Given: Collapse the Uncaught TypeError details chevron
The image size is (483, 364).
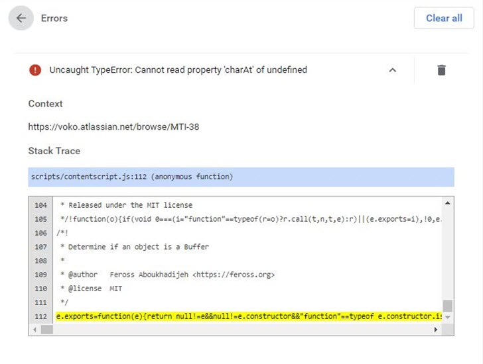Looking at the screenshot, I should point(392,70).
